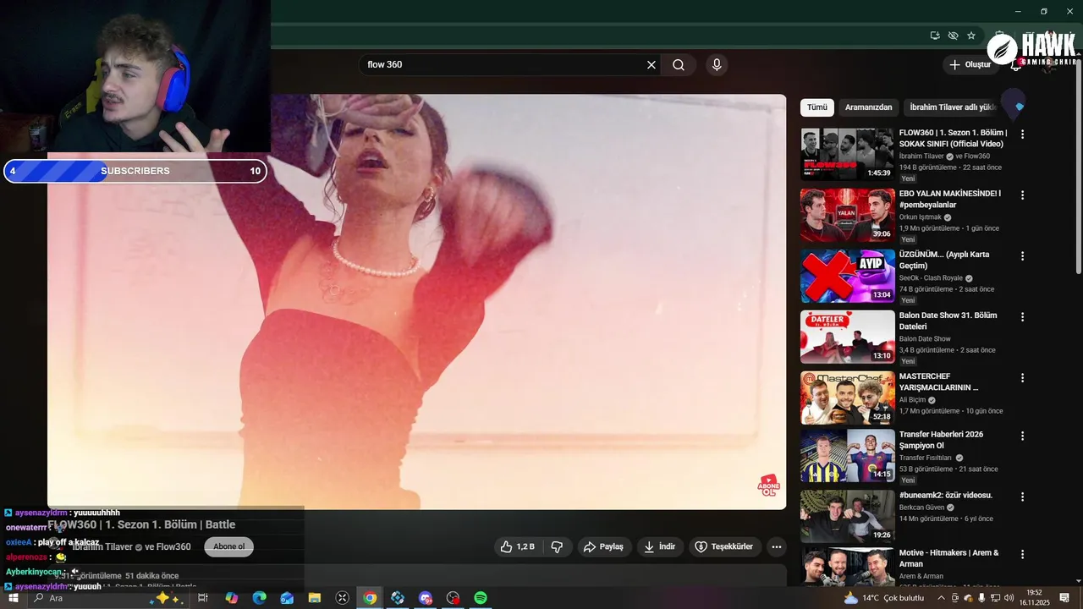1083x609 pixels.
Task: Open Outlook from taskbar
Action: tap(287, 598)
